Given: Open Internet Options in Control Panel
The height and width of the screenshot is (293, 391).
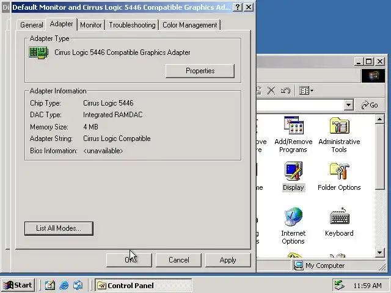Looking at the screenshot, I should (x=293, y=226).
